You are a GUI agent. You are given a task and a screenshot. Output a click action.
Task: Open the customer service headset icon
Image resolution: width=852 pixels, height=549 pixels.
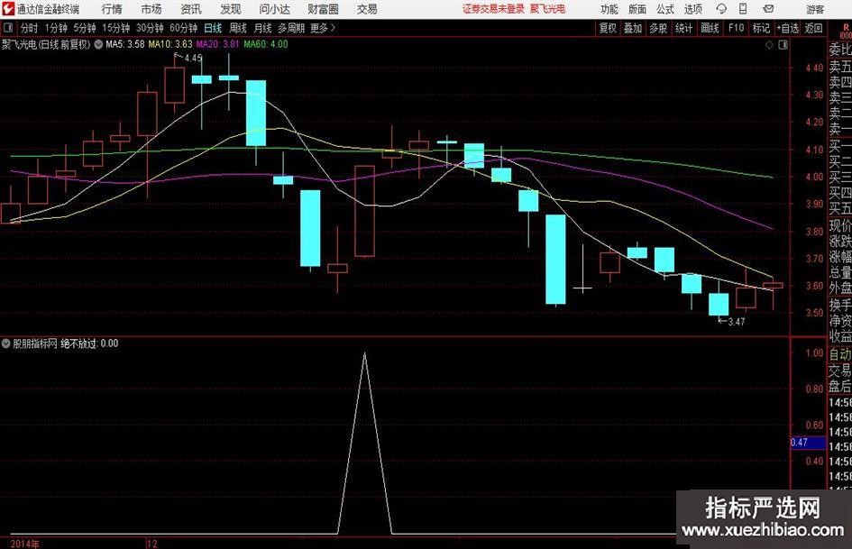tap(721, 9)
